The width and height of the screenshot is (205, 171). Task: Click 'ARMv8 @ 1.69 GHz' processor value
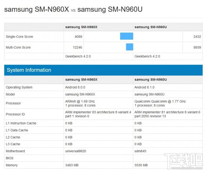click(x=80, y=101)
